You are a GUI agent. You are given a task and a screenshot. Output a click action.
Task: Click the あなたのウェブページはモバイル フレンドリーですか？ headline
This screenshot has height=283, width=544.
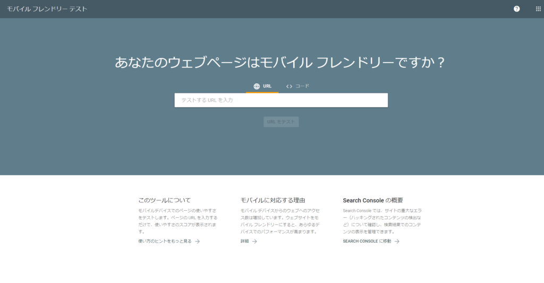tap(279, 63)
